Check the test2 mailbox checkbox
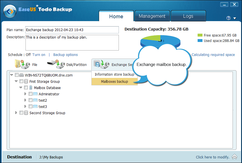The height and width of the screenshot is (163, 242). [30, 100]
